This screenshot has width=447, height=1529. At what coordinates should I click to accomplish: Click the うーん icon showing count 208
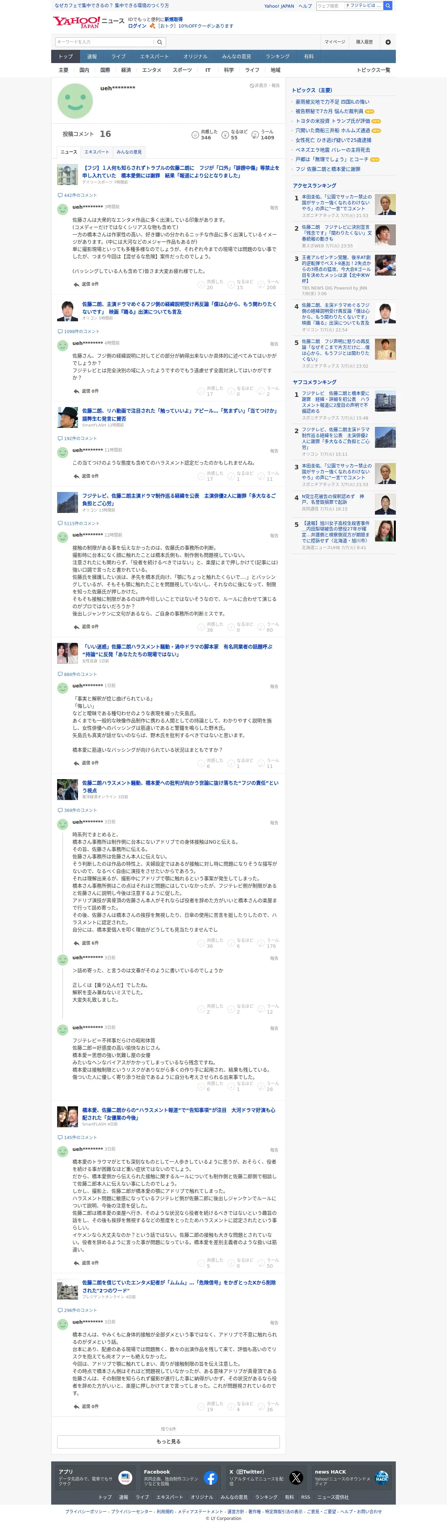click(261, 284)
